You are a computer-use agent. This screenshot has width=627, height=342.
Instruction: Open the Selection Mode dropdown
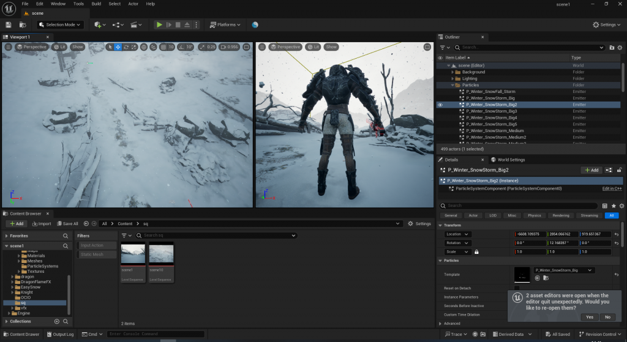(59, 24)
